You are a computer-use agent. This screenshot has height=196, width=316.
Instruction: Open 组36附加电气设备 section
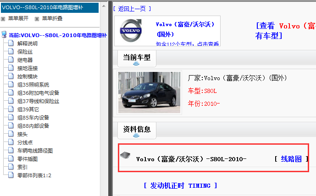pos(38,93)
